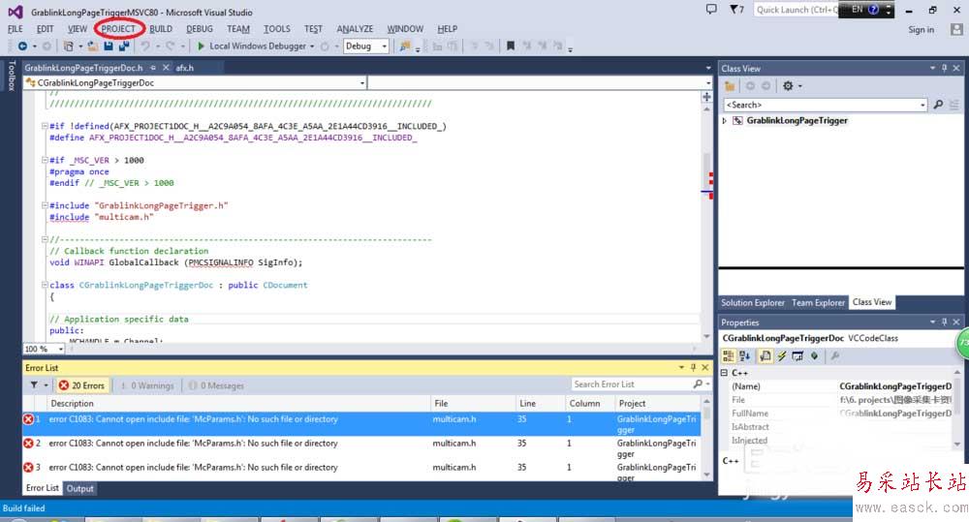Click the Sign in link
Image resolution: width=969 pixels, height=522 pixels.
tap(921, 30)
